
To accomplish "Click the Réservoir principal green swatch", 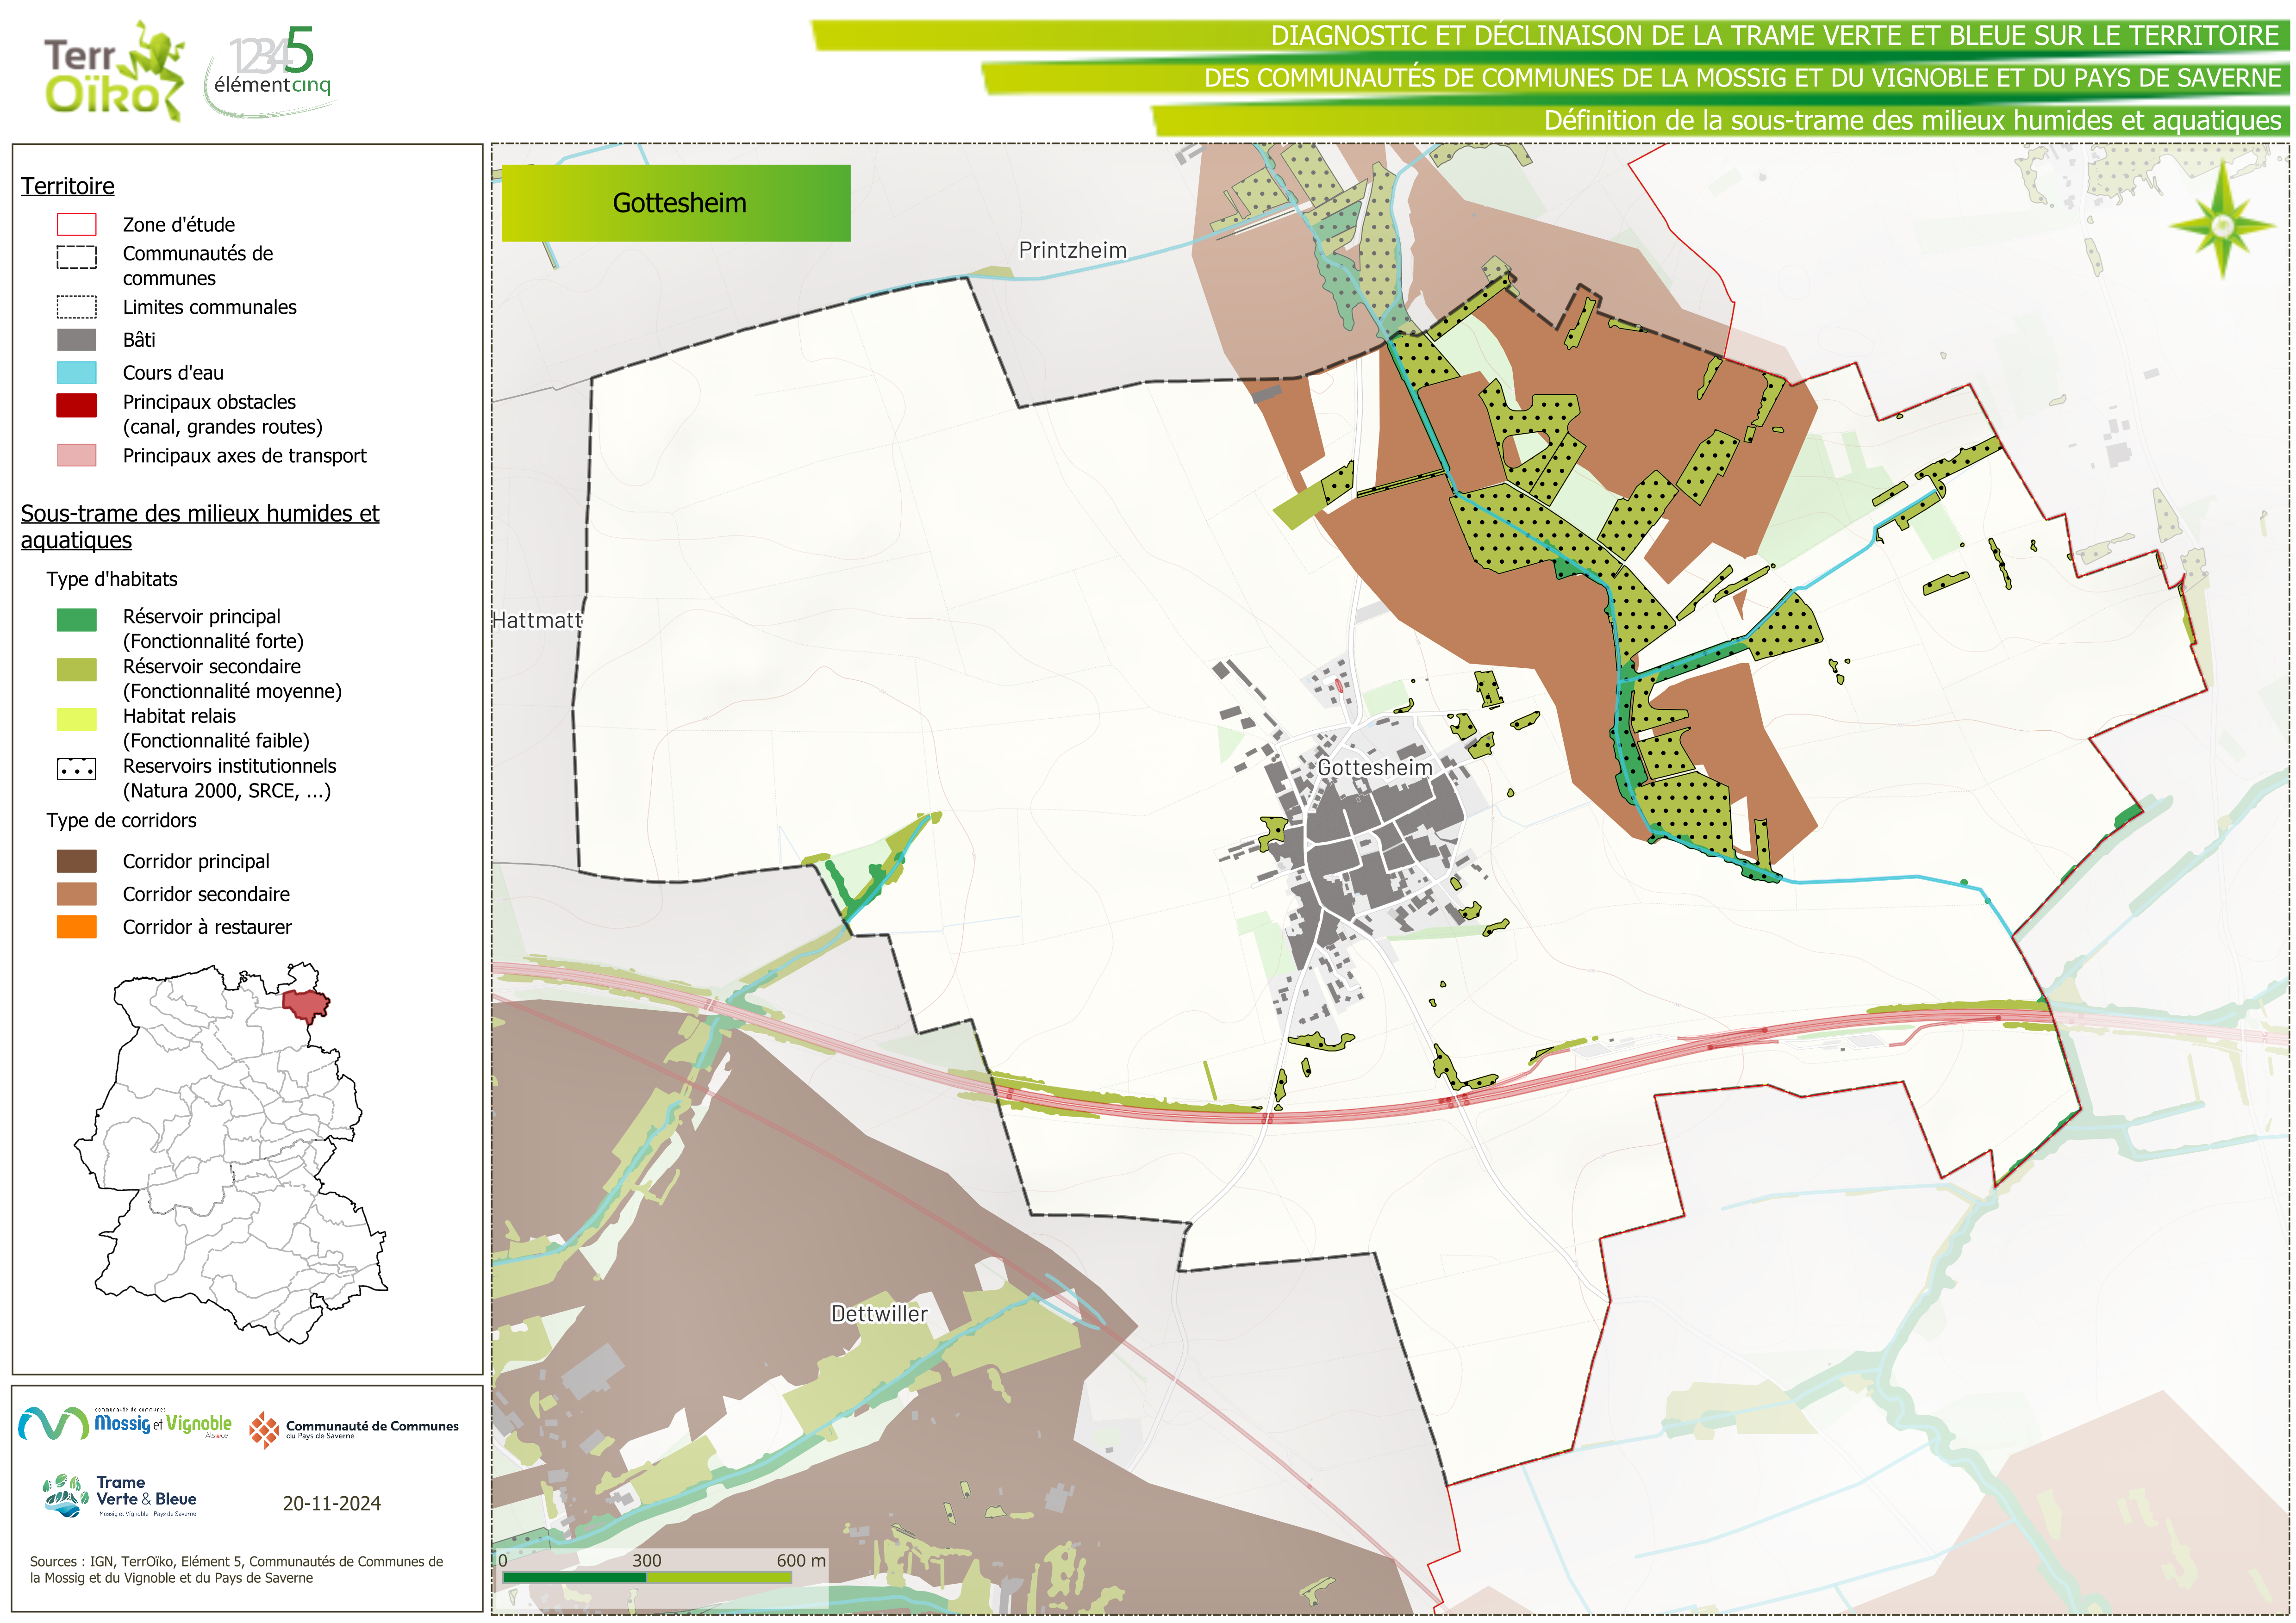I will pos(77,620).
